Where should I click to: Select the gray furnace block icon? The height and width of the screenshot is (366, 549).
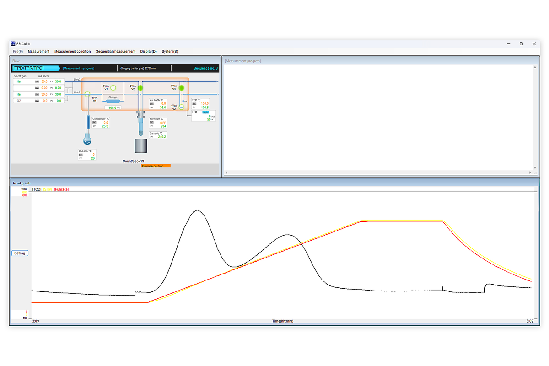tap(141, 145)
